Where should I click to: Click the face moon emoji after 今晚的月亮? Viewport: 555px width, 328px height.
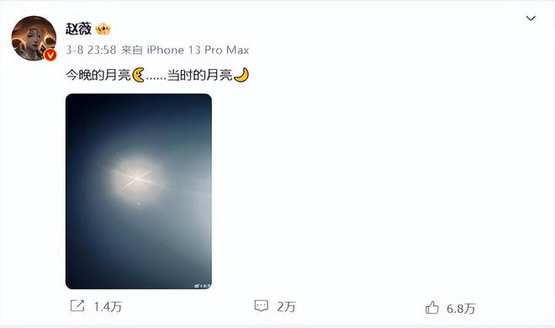click(x=139, y=75)
